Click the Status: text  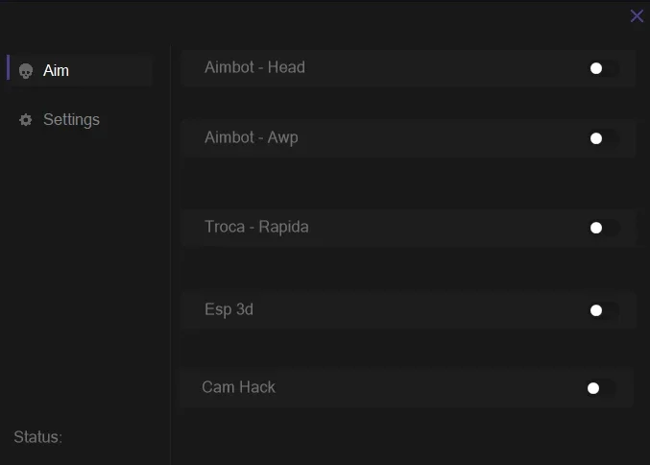click(x=37, y=437)
